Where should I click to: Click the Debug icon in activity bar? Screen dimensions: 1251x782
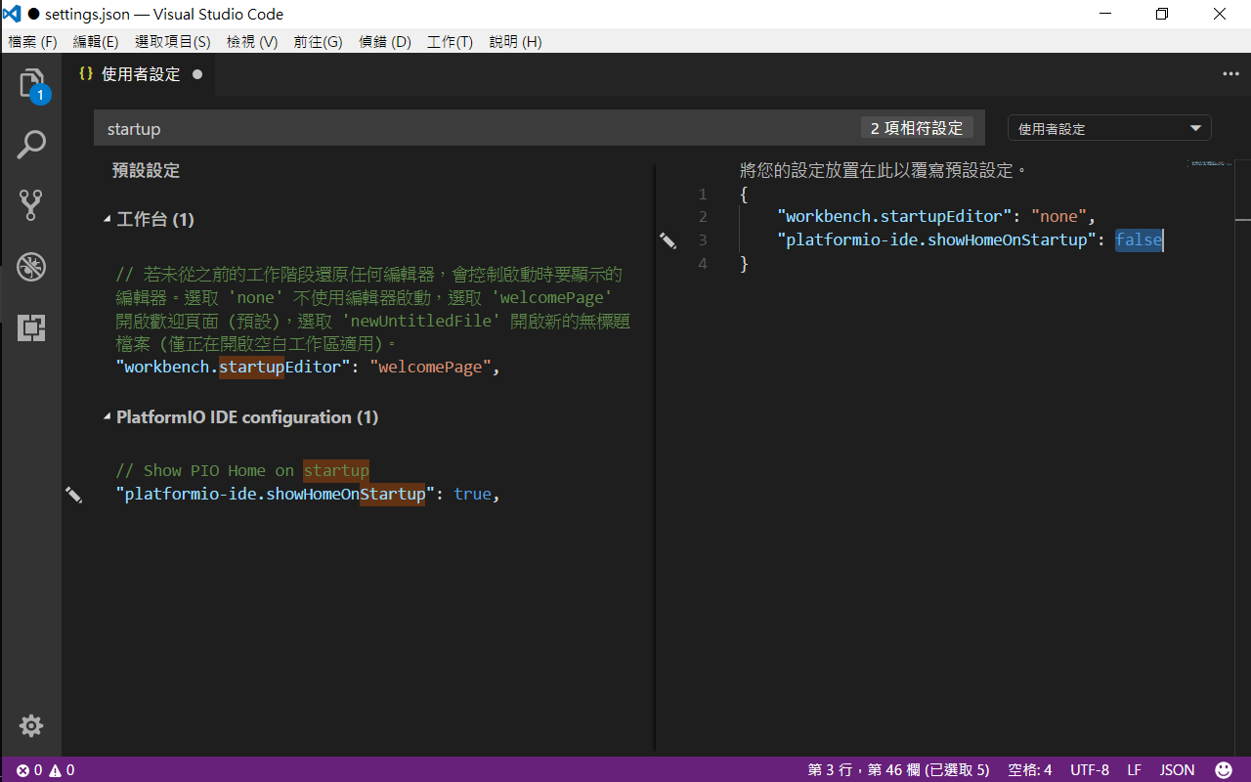31,266
